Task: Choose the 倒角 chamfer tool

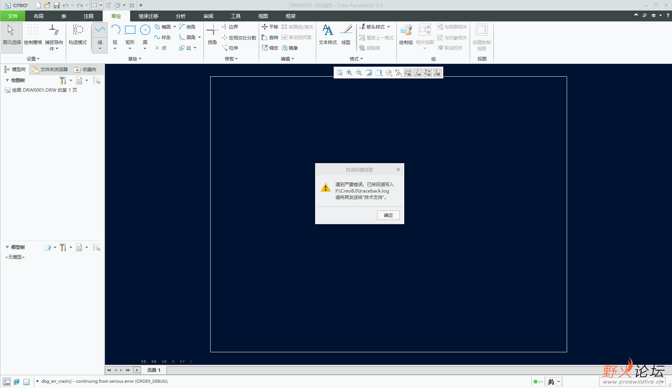Action: pos(187,27)
